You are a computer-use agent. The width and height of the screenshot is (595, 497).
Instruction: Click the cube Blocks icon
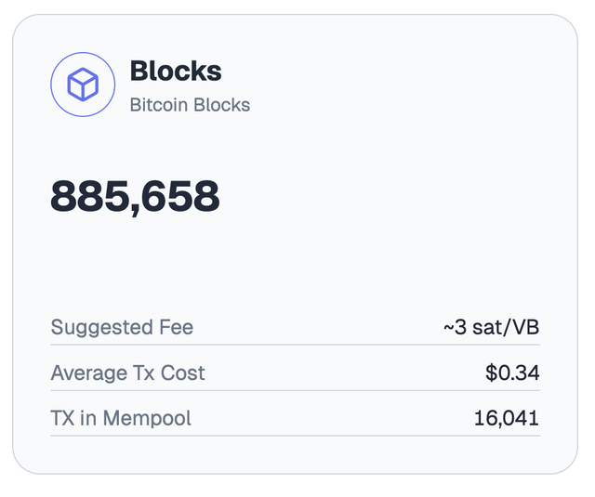tap(83, 85)
